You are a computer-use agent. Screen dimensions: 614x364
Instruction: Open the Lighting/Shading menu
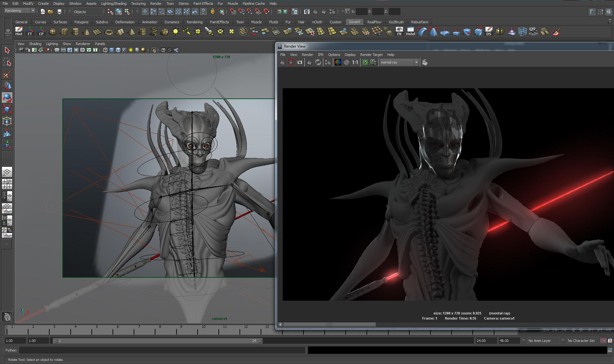click(x=113, y=4)
